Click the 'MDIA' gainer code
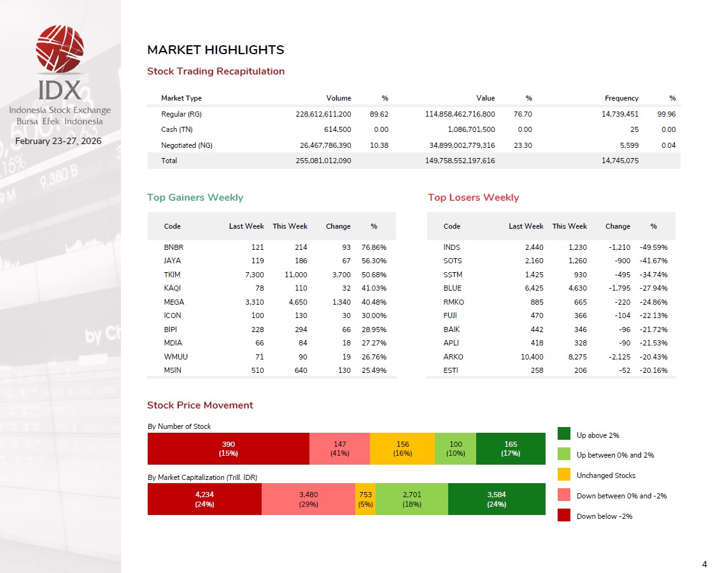This screenshot has height=573, width=713. pyautogui.click(x=173, y=343)
